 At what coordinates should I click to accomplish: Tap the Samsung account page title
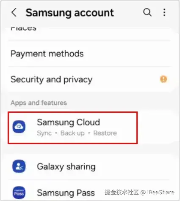(70, 13)
